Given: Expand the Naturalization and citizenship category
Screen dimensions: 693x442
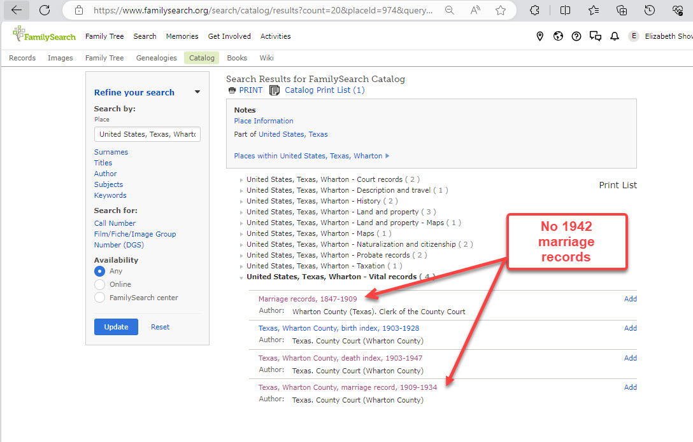Looking at the screenshot, I should click(241, 245).
